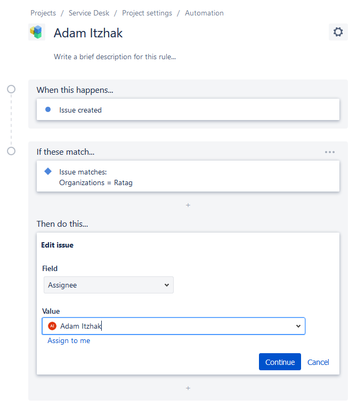Screen dimensions: 357x406
Task: Open the Value dropdown arrow
Action: (298, 326)
